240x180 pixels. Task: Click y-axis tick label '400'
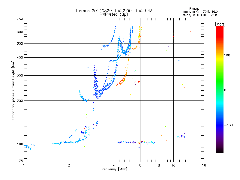[x=20, y=58]
